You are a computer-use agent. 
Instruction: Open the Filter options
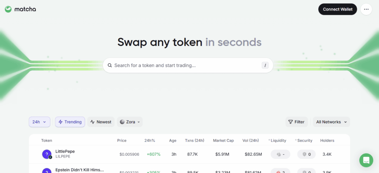[x=296, y=122]
